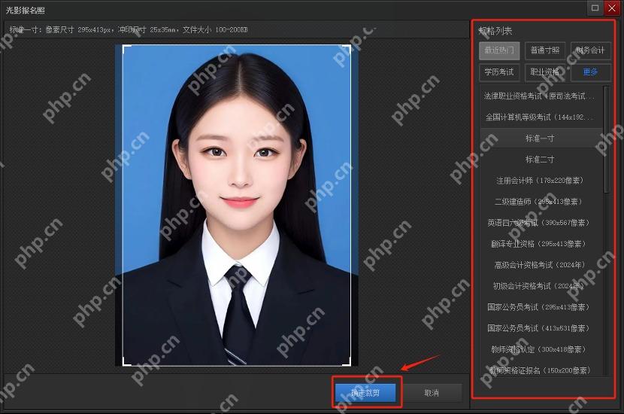The height and width of the screenshot is (414, 624).
Task: Click the 取消 cancel button
Action: pos(432,393)
